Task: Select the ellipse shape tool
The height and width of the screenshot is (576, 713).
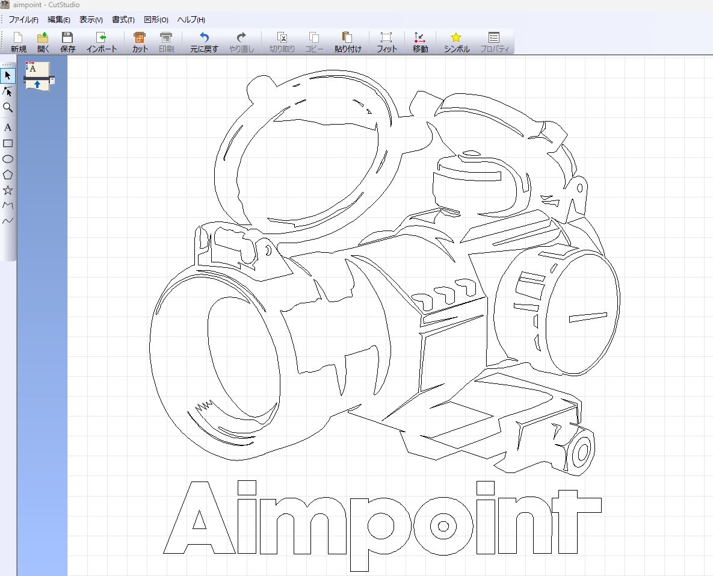Action: [8, 159]
